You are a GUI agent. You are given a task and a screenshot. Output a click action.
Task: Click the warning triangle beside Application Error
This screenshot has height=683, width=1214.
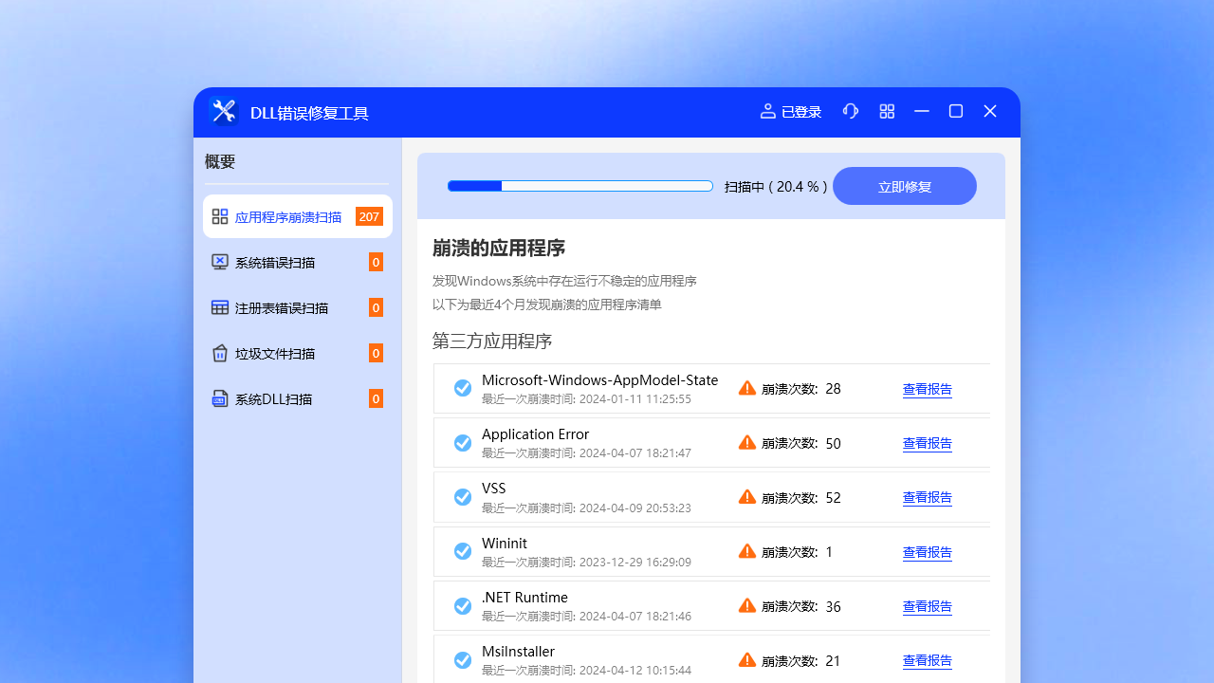click(x=746, y=441)
